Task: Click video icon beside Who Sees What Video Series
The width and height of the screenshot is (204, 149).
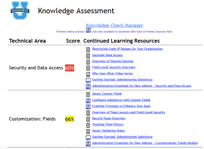Action: 88,74
